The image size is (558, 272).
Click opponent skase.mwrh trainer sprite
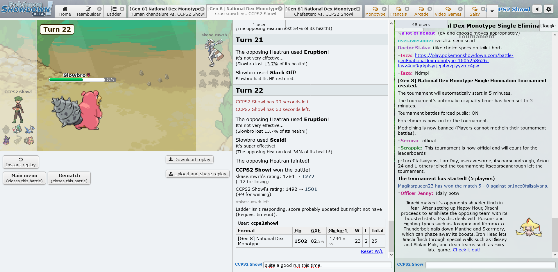tap(214, 52)
